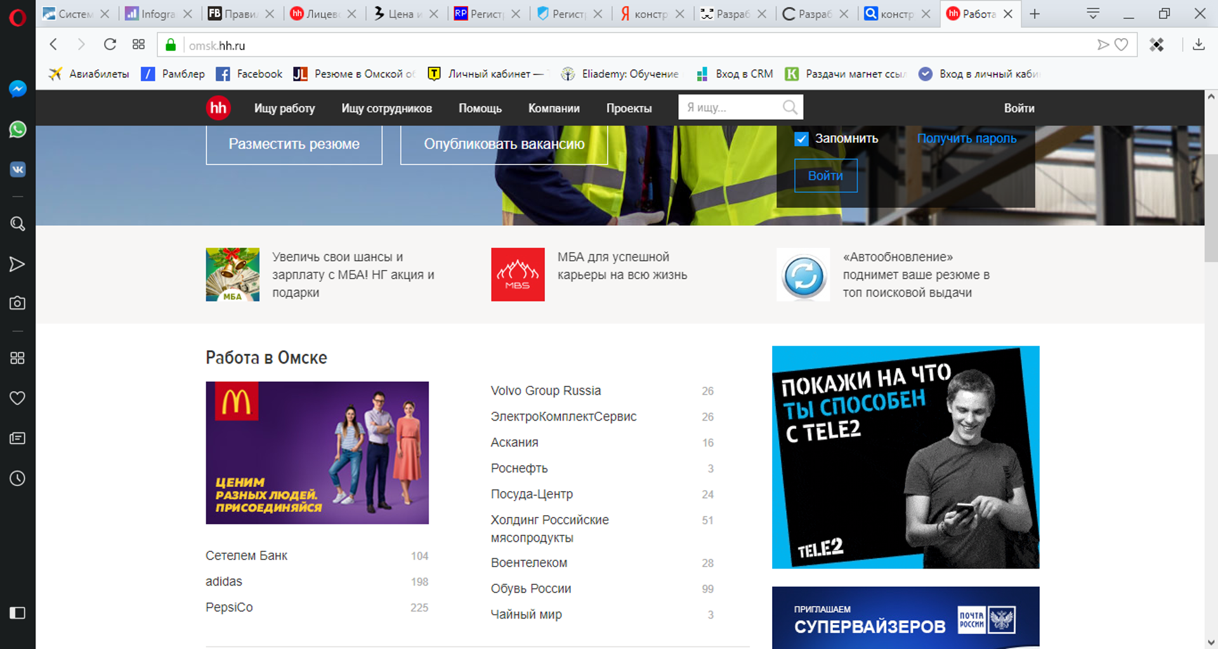Image resolution: width=1218 pixels, height=649 pixels.
Task: Open Messenger in Opera sidebar
Action: click(x=18, y=89)
